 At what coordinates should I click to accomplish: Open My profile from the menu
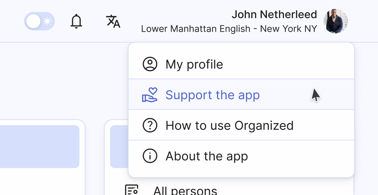[x=194, y=64]
